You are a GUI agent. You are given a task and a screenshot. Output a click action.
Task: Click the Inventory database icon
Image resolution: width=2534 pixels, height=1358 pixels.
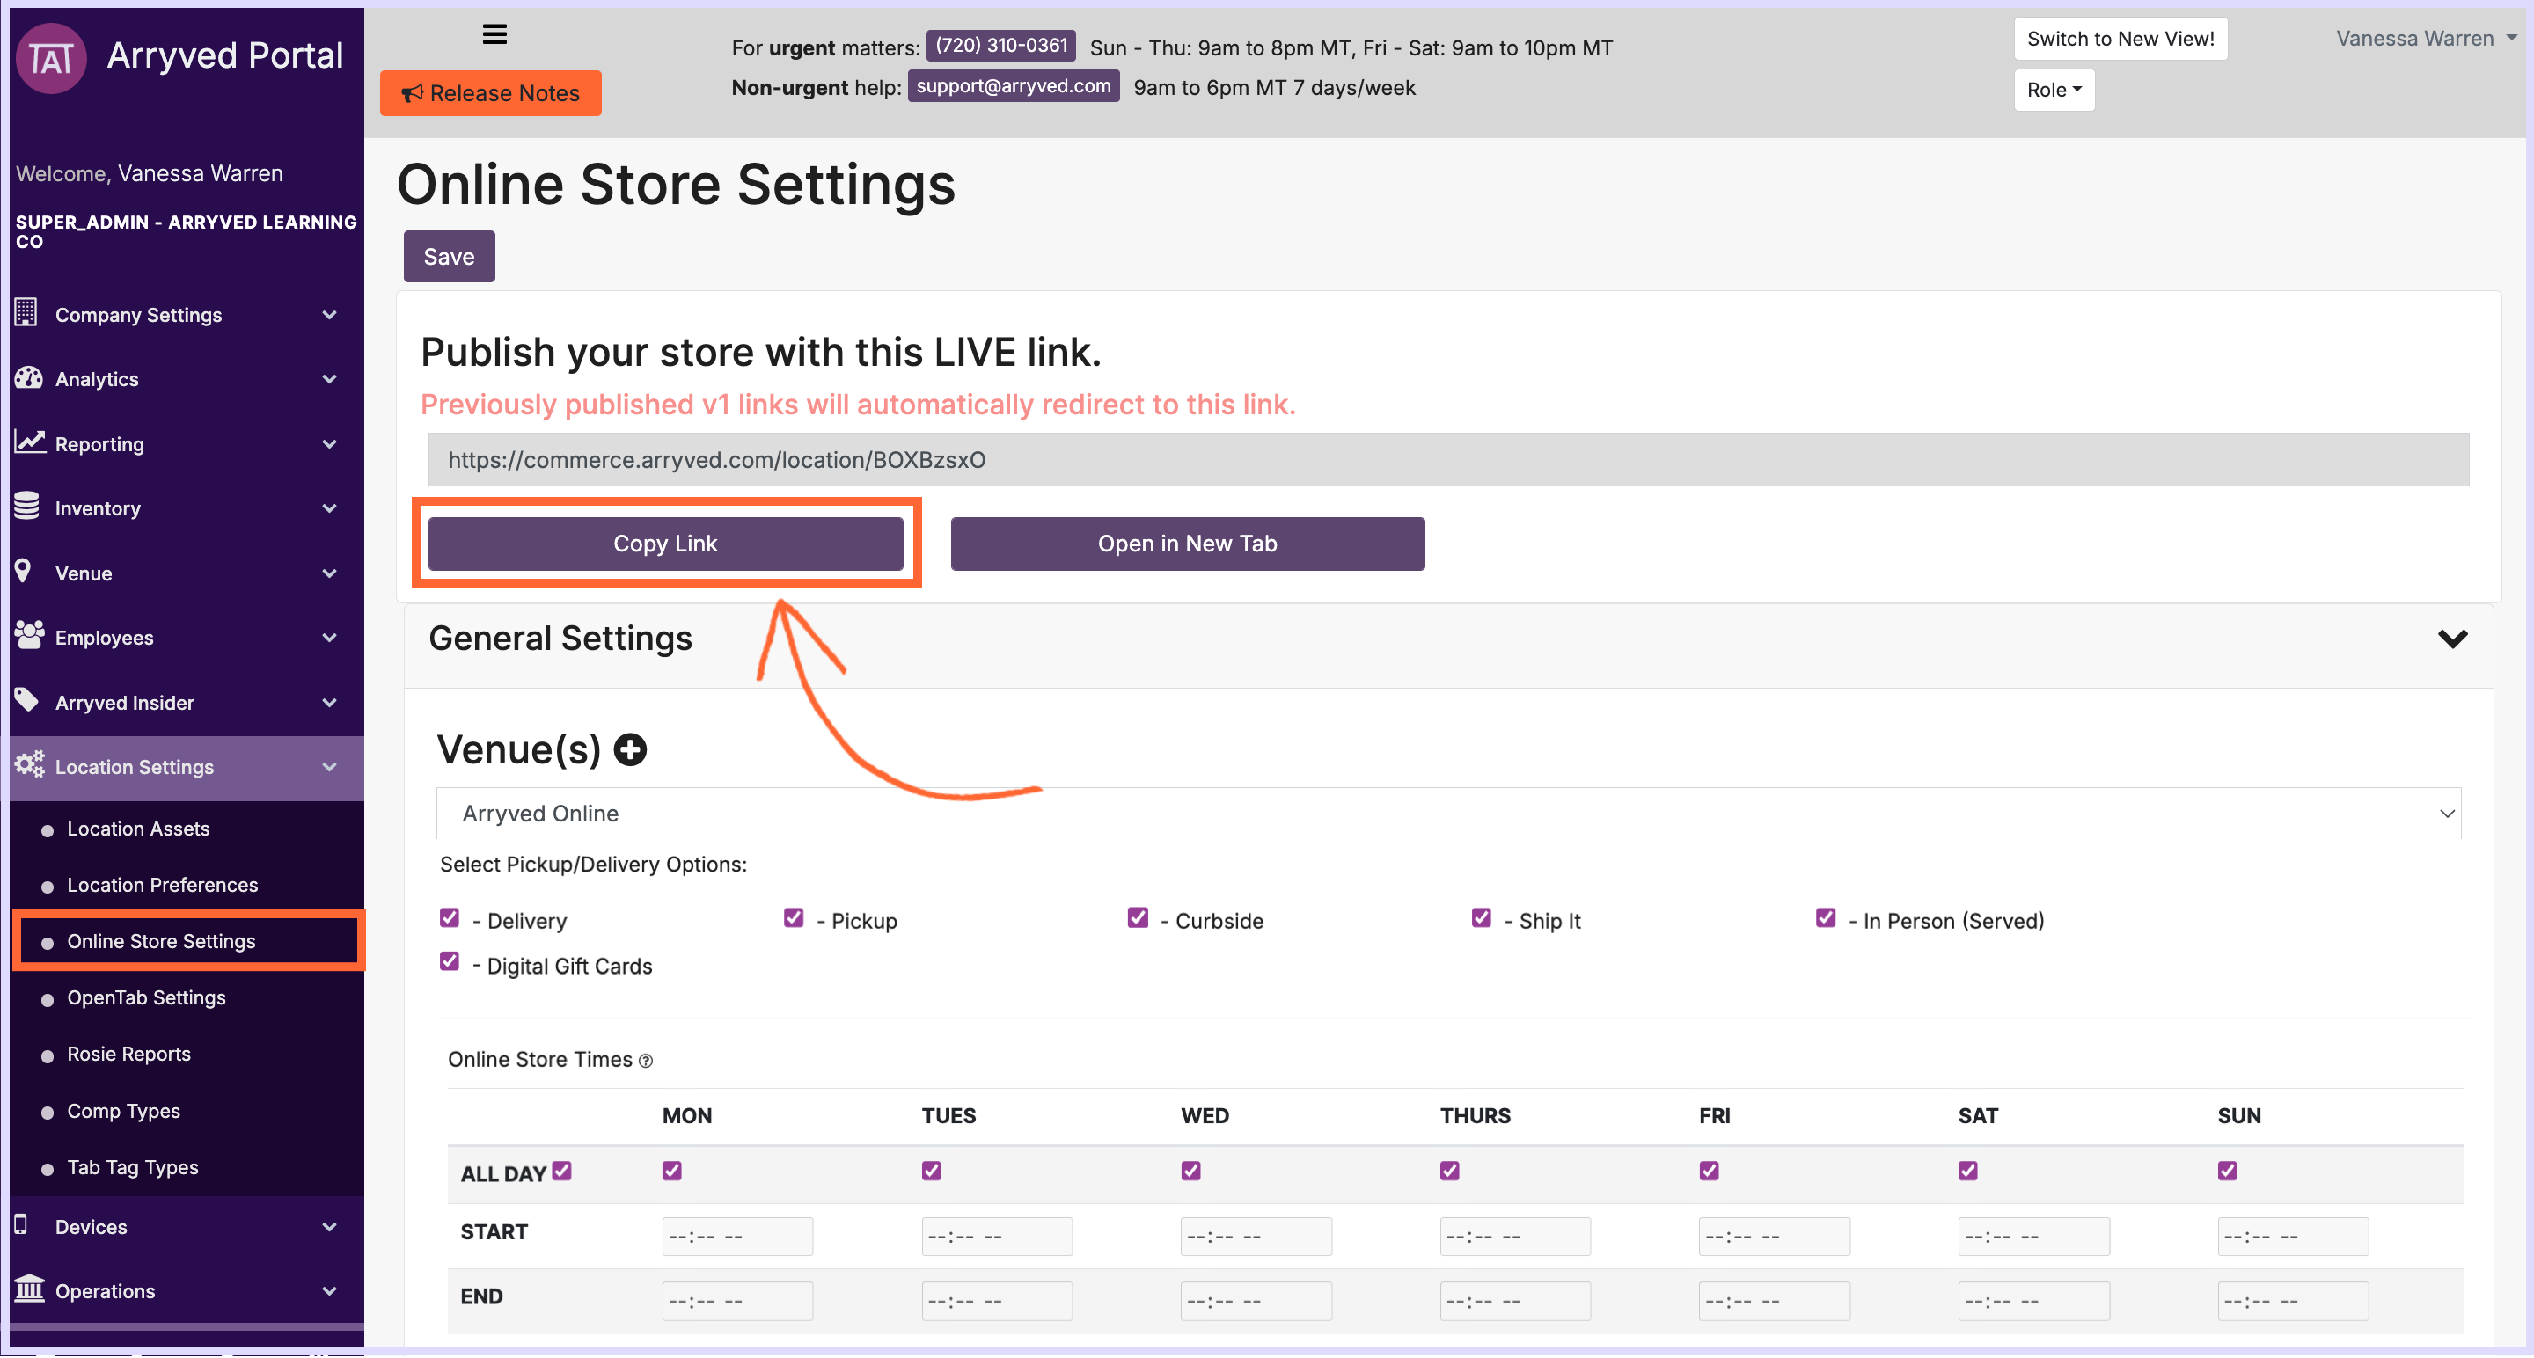click(x=27, y=507)
